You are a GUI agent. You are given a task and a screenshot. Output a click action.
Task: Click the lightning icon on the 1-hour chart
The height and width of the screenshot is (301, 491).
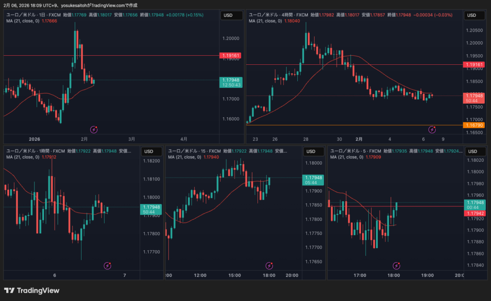(x=108, y=265)
